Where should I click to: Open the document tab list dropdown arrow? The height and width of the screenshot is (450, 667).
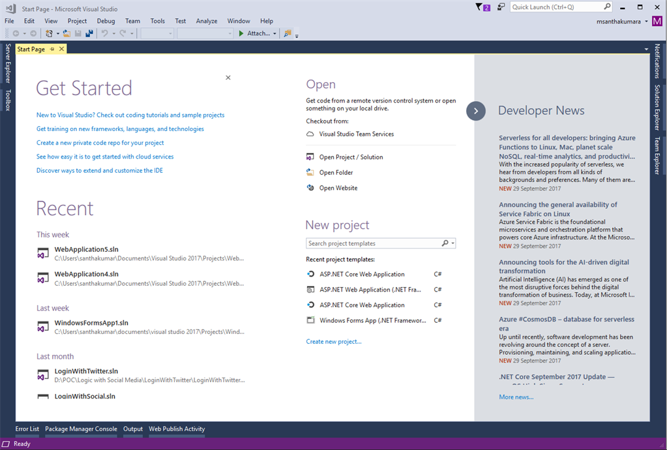(646, 50)
